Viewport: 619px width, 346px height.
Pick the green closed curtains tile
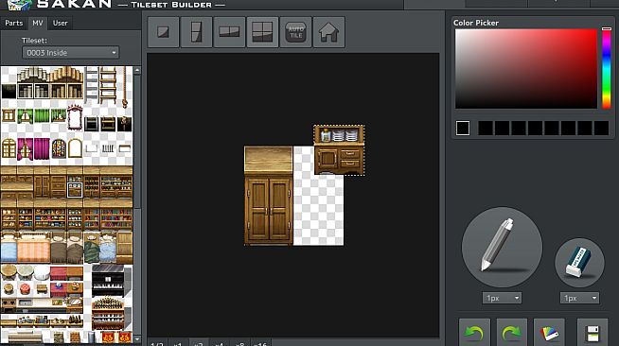tap(43, 116)
